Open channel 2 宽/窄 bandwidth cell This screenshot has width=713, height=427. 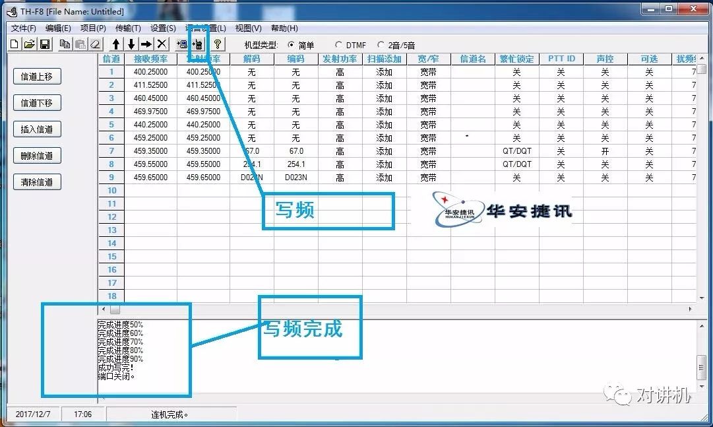tap(429, 85)
